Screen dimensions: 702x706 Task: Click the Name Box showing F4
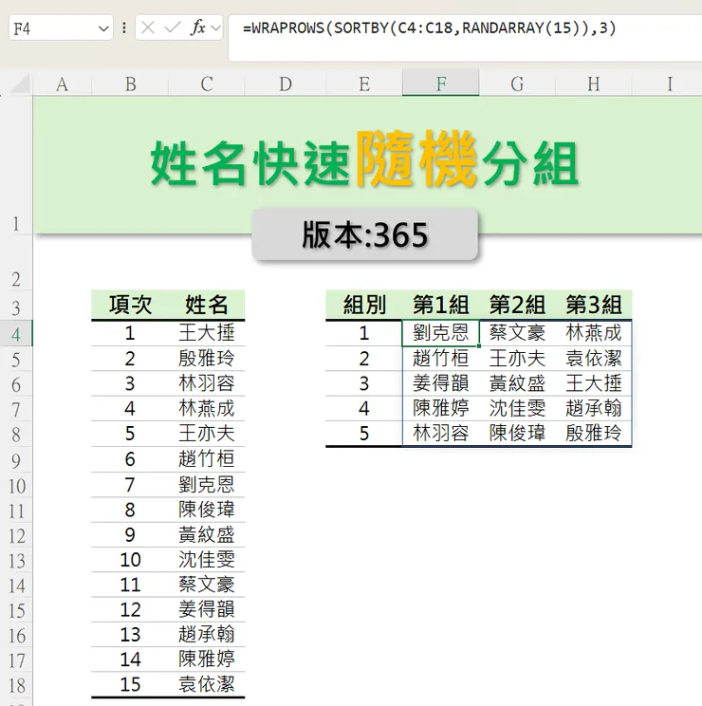point(61,28)
